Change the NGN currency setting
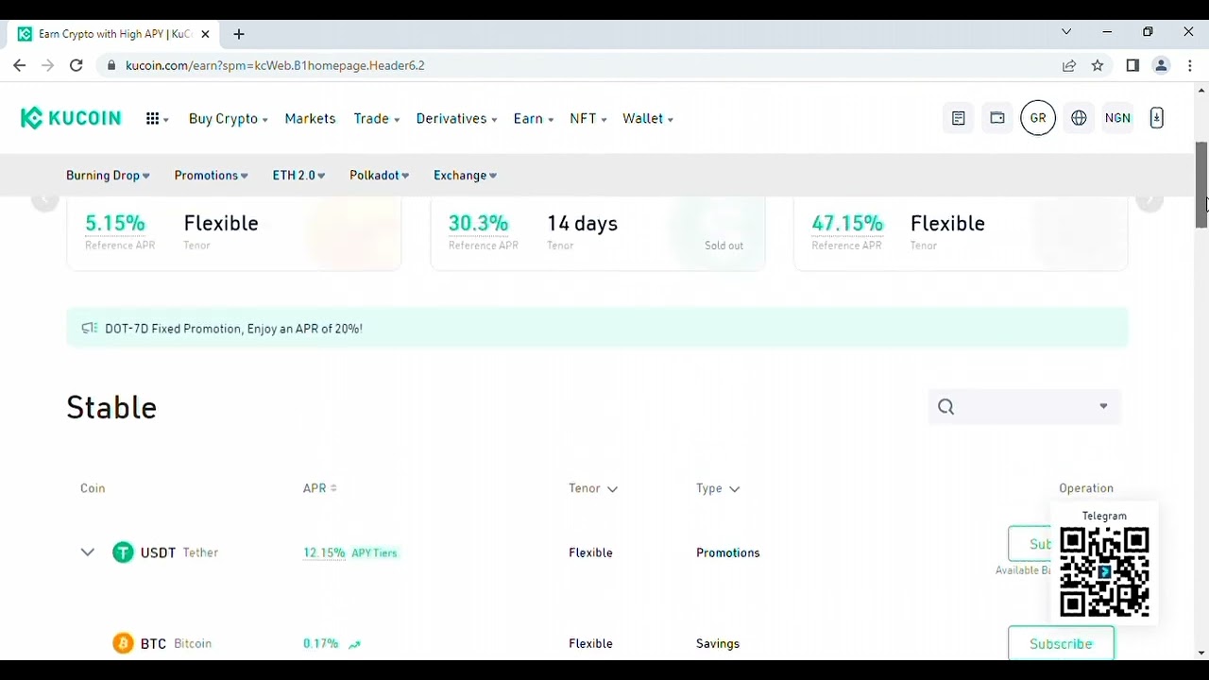 [1117, 118]
